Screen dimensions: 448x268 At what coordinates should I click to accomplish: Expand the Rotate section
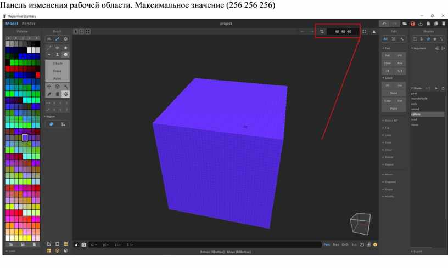[388, 157]
